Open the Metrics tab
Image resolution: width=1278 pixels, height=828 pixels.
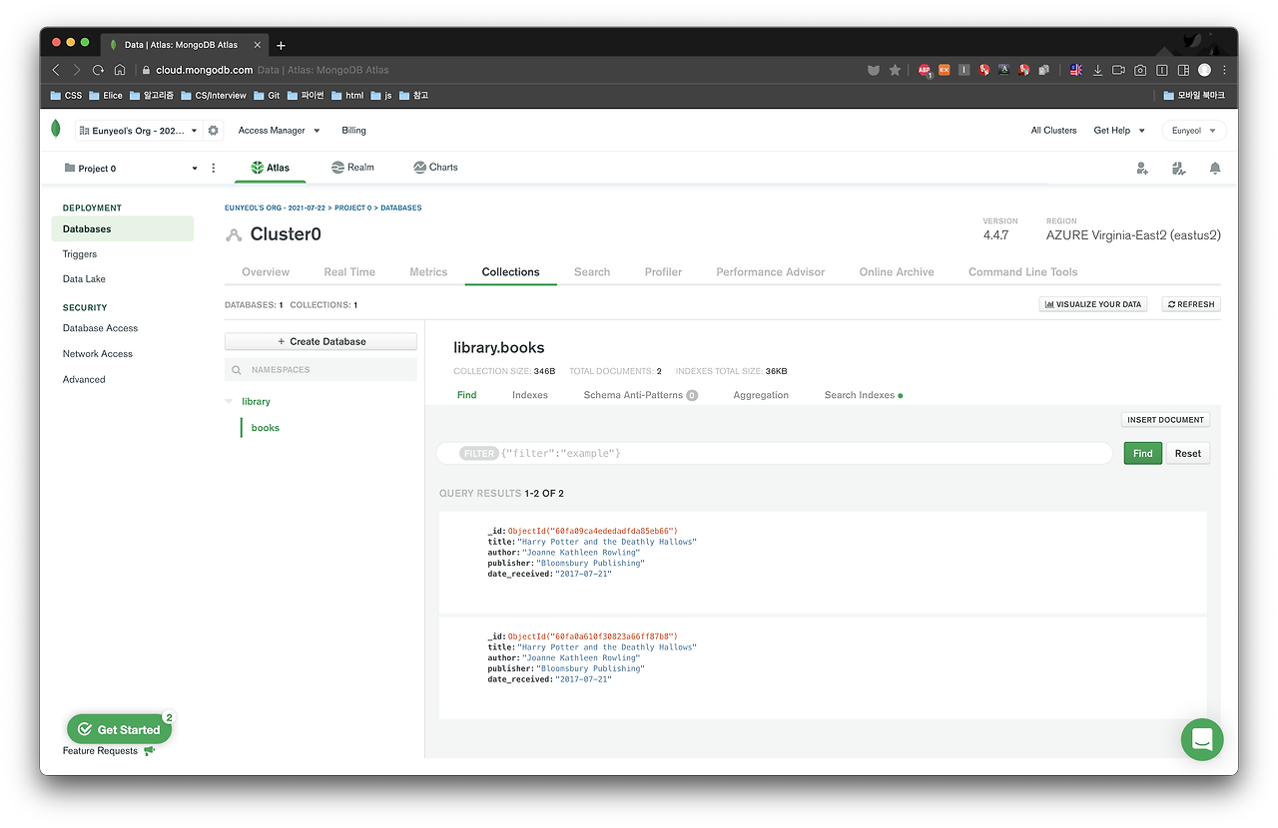[428, 272]
